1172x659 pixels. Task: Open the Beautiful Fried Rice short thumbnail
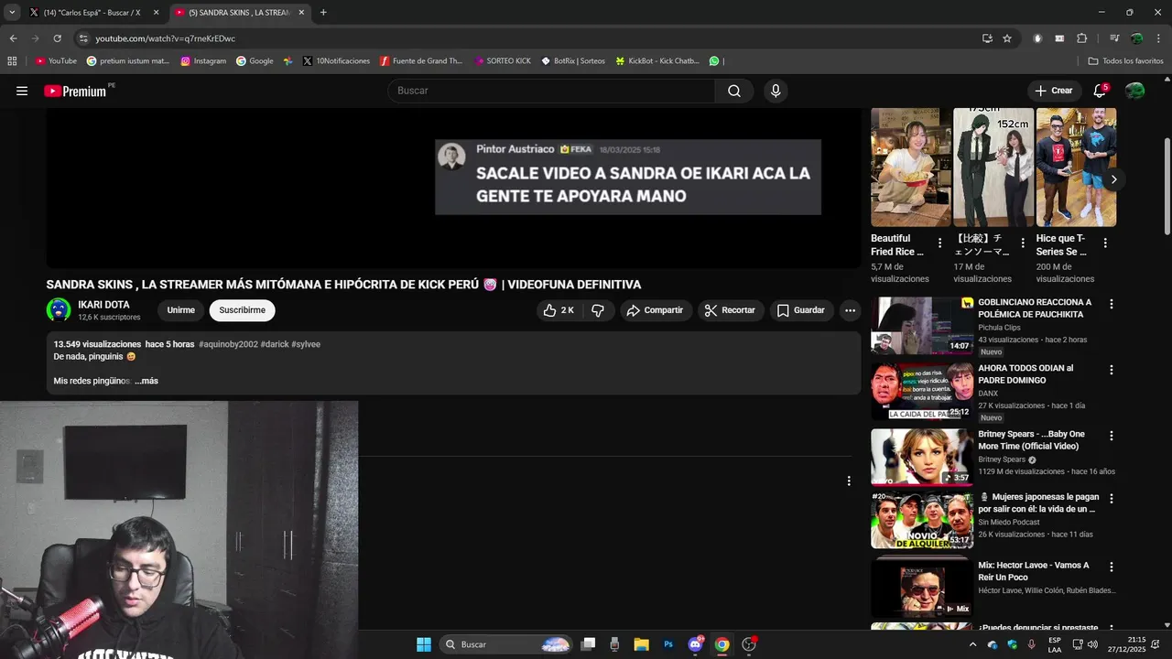pyautogui.click(x=911, y=167)
